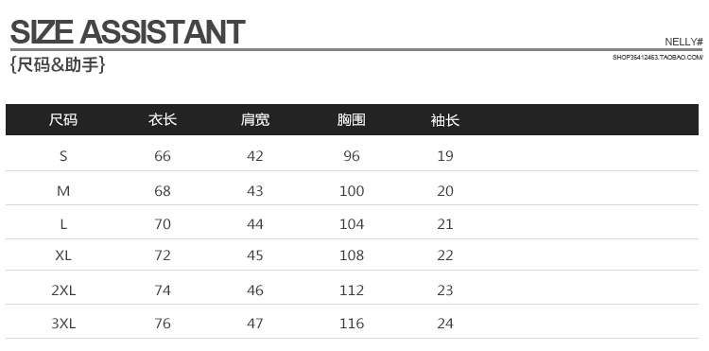The height and width of the screenshot is (351, 709).
Task: Click sleeve length value 19 for S
Action: point(445,156)
